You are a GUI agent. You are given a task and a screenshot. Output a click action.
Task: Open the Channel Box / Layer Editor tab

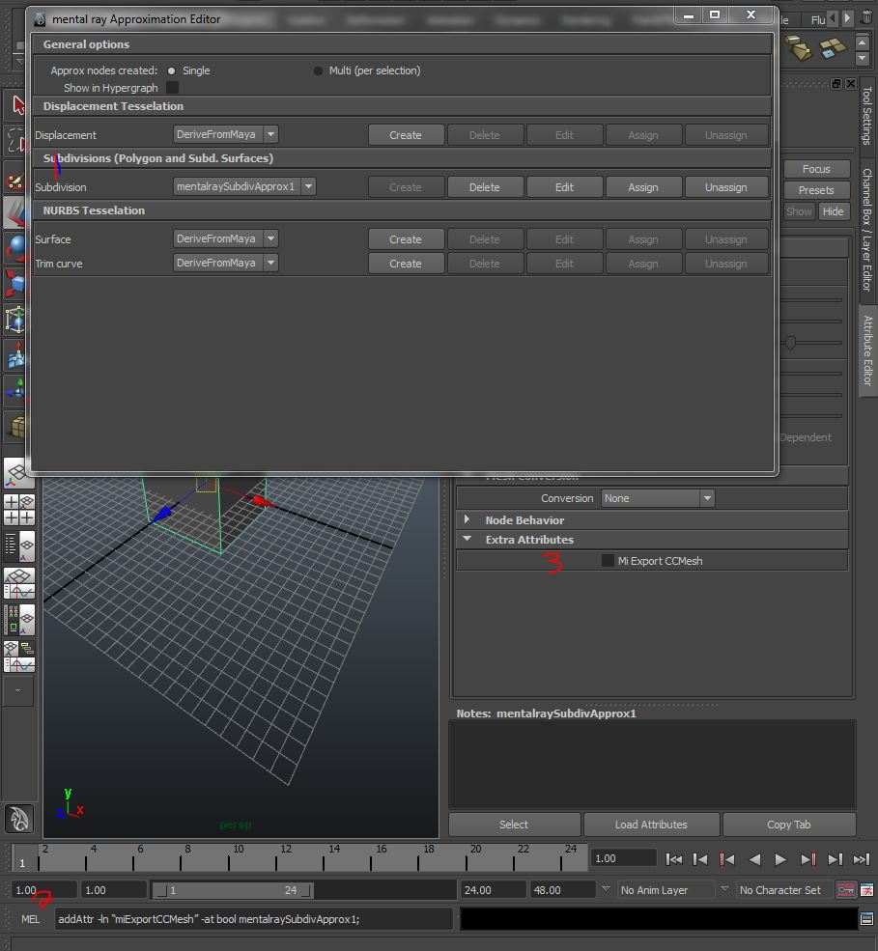(867, 229)
